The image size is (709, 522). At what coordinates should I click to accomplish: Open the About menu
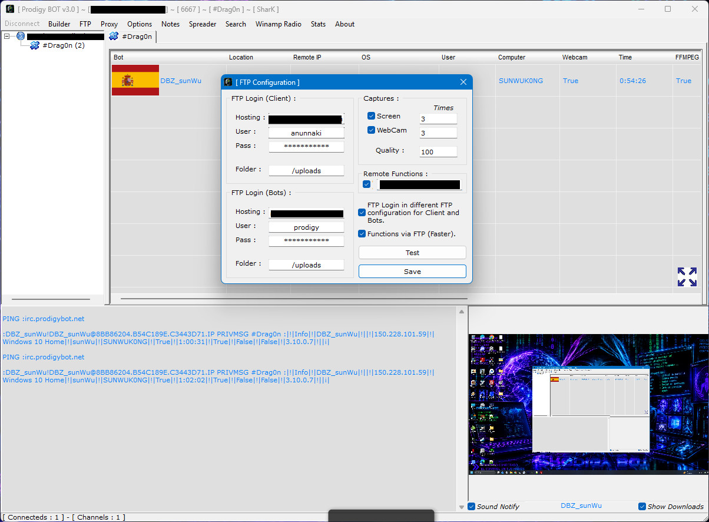(345, 24)
